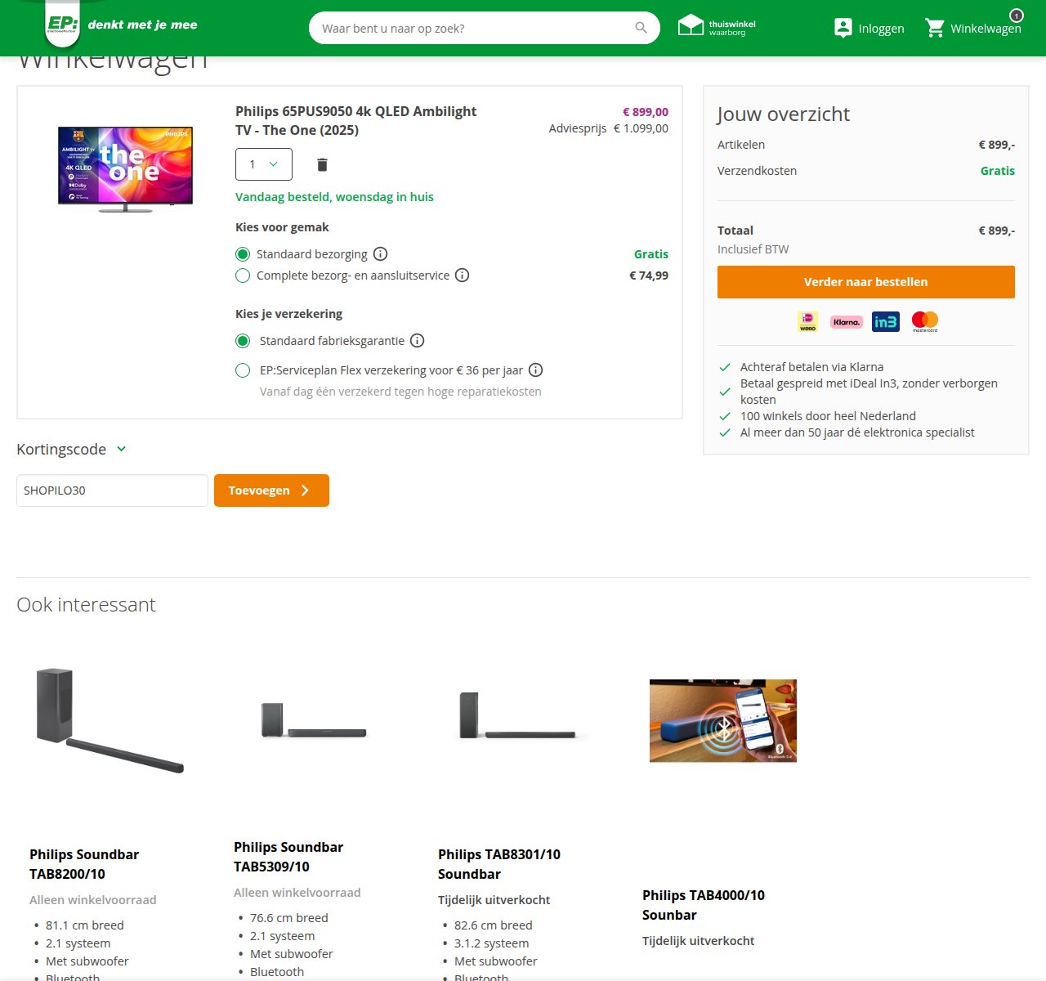This screenshot has width=1046, height=981.
Task: Open the Thuiswinkel Waarborg badge
Action: tap(717, 27)
